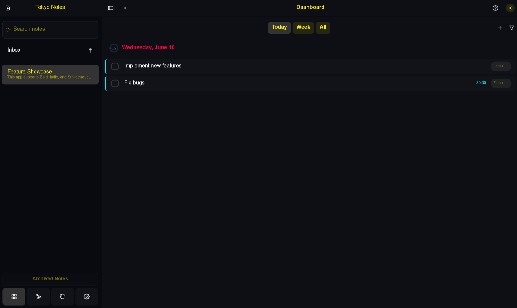This screenshot has height=308, width=517.
Task: Switch to the Today tab
Action: pos(279,28)
